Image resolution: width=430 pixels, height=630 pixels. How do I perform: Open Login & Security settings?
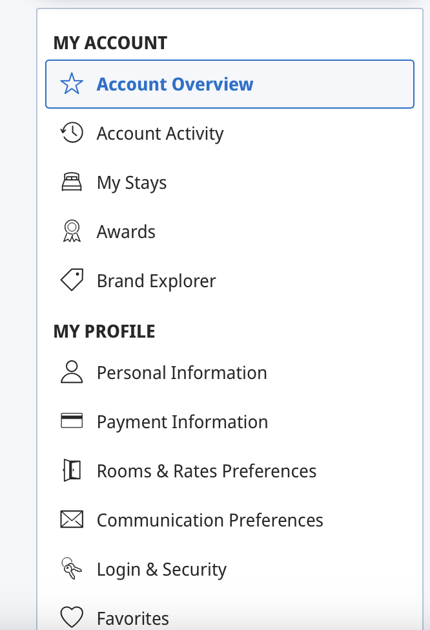(x=161, y=569)
